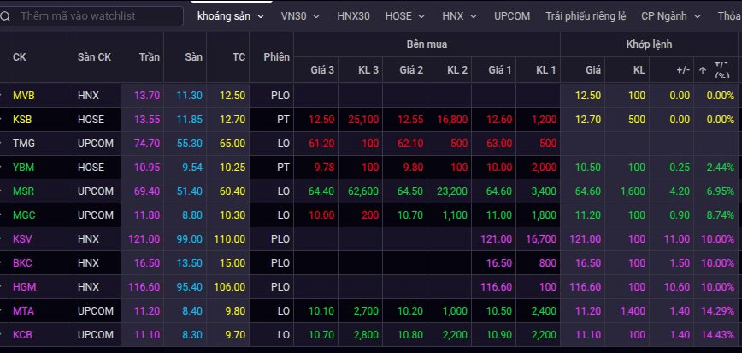Sort by the Phiên column header
Viewport: 742px width, 353px height.
[x=276, y=57]
